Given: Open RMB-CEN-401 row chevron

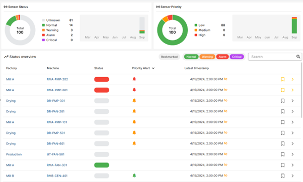Looking at the screenshot, I should 292,176.
